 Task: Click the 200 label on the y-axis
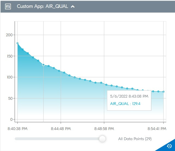click(x=9, y=35)
